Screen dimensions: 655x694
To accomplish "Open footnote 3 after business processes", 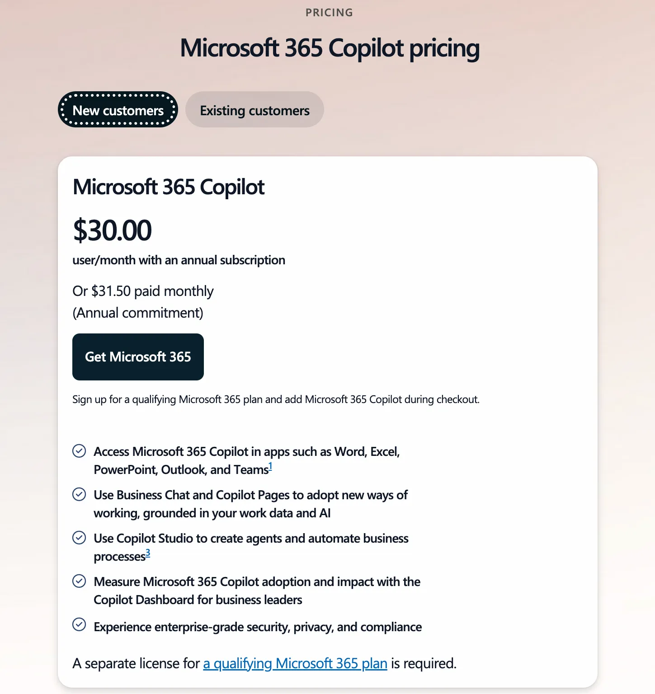I will coord(148,554).
